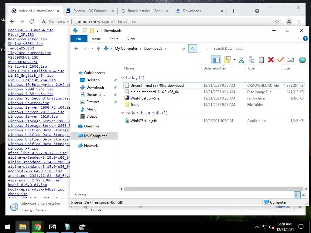Click the Copy toolbar icon

click(x=251, y=60)
